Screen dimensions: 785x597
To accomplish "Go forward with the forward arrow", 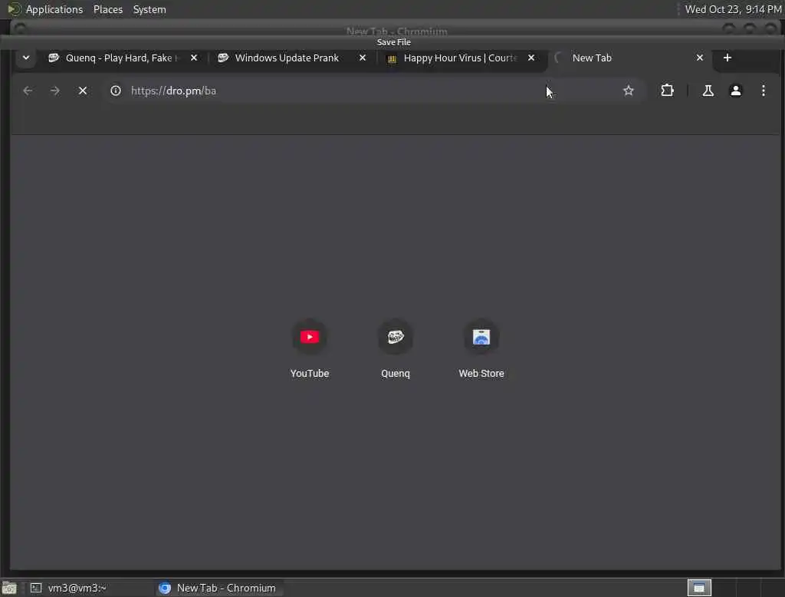I will 55,91.
